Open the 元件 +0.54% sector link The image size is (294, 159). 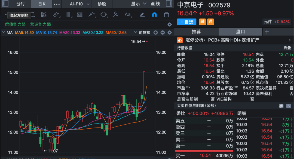[277, 22]
